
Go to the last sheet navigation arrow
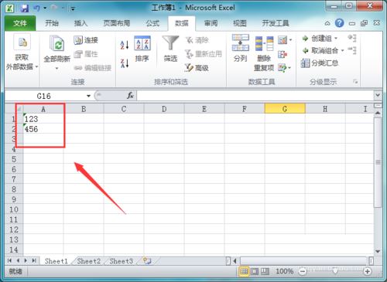[x=34, y=260]
